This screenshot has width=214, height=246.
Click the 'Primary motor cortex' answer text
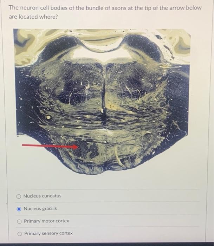click(x=46, y=221)
